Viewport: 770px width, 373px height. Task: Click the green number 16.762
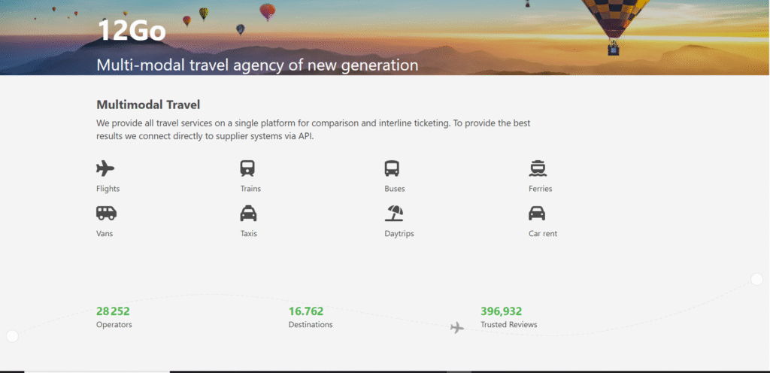pyautogui.click(x=306, y=311)
